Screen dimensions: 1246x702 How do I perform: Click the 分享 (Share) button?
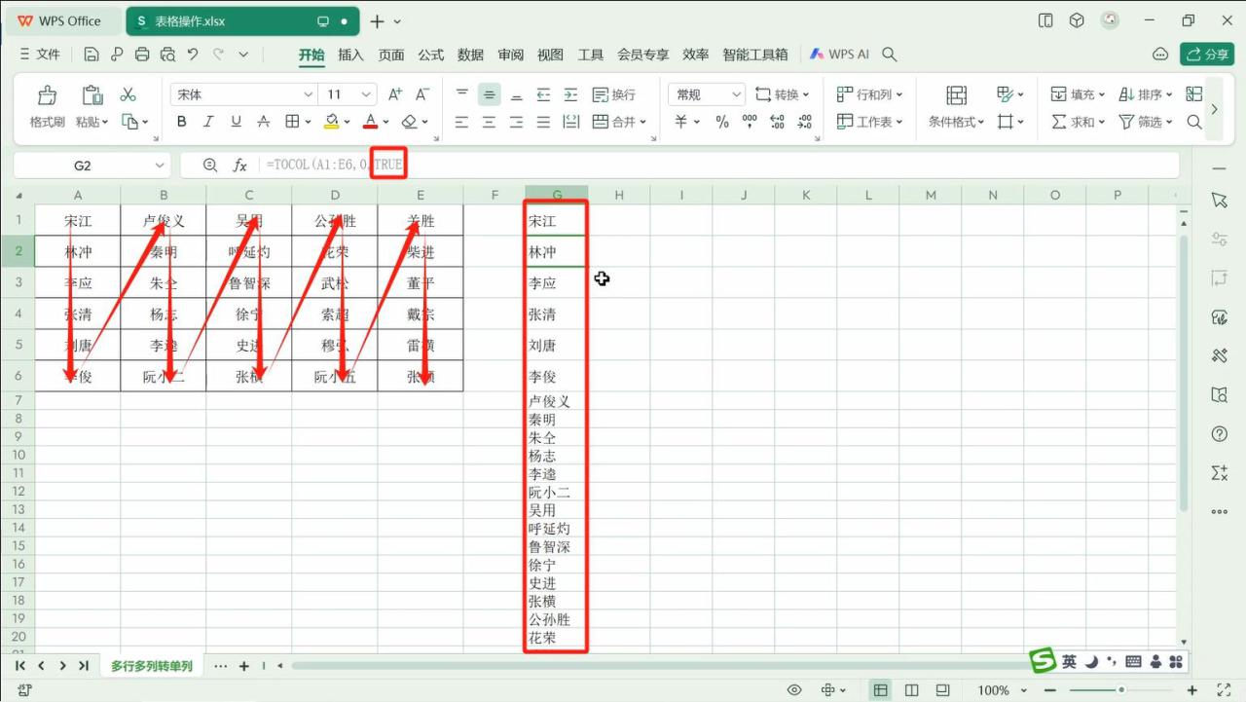[1207, 55]
